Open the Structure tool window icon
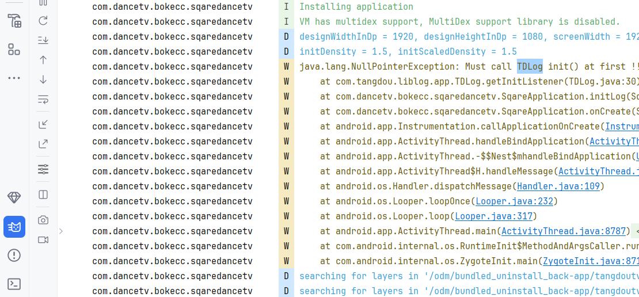This screenshot has width=639, height=297. pos(14,49)
